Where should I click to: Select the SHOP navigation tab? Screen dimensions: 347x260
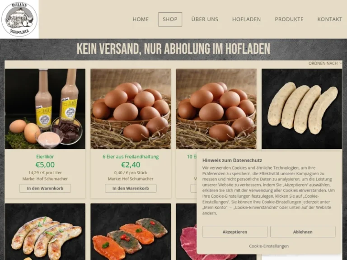pos(170,19)
